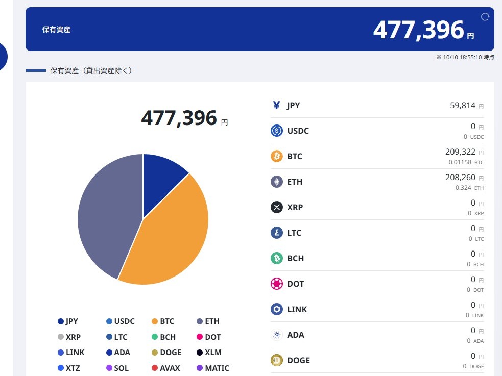The height and width of the screenshot is (376, 502).
Task: Click the USDC coin icon
Action: click(276, 131)
